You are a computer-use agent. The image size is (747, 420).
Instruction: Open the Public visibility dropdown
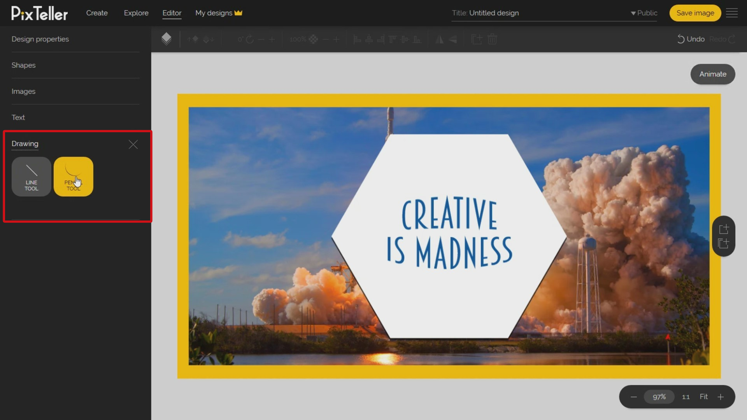644,13
